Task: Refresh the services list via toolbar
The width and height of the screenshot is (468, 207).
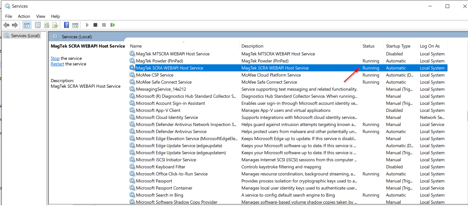Action: pos(47,25)
